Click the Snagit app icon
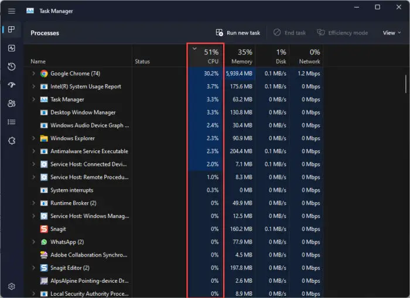The width and height of the screenshot is (410, 298). 44,229
